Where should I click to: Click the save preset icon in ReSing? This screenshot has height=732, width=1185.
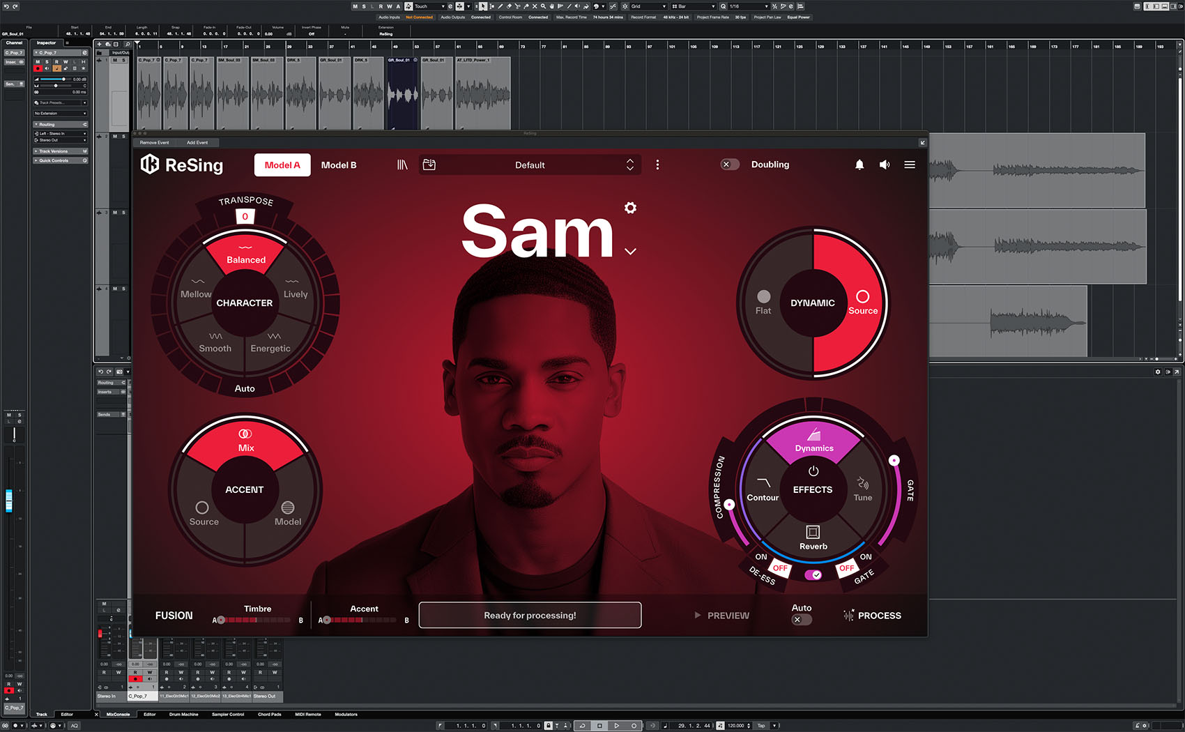click(x=429, y=165)
